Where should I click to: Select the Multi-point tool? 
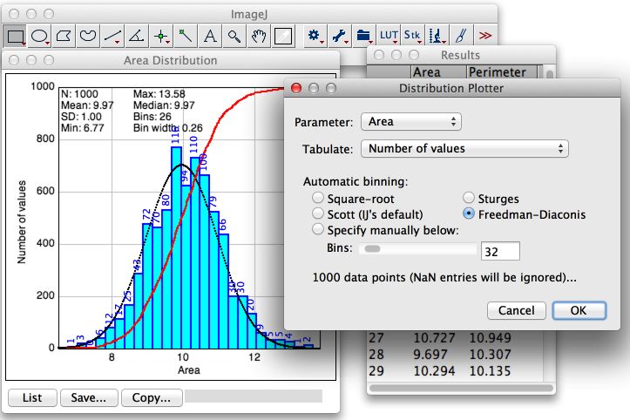click(161, 37)
